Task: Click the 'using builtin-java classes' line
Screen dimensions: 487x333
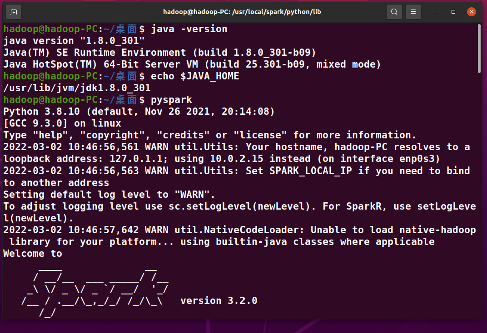Action: coord(222,242)
